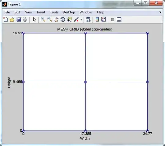
Task: Click the 16.91 y-axis tick label
Action: [x=17, y=33]
